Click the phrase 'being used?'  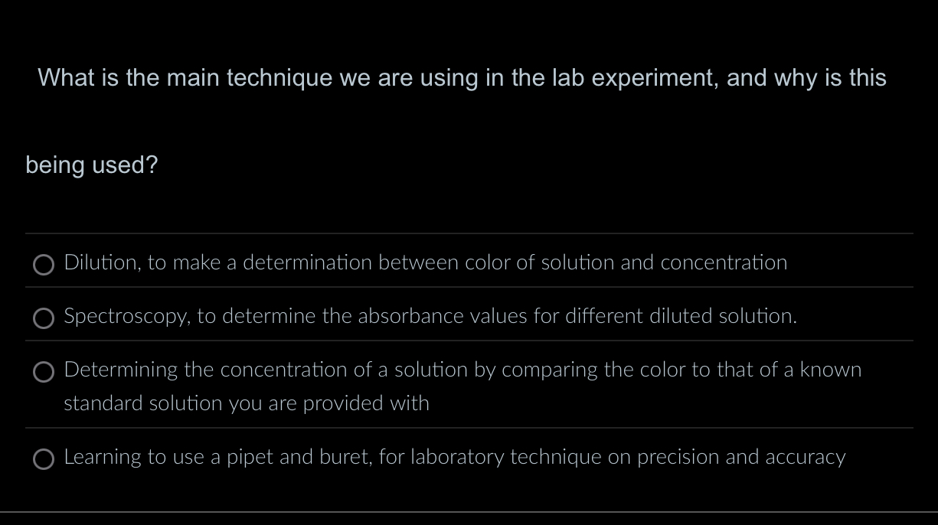click(x=91, y=165)
